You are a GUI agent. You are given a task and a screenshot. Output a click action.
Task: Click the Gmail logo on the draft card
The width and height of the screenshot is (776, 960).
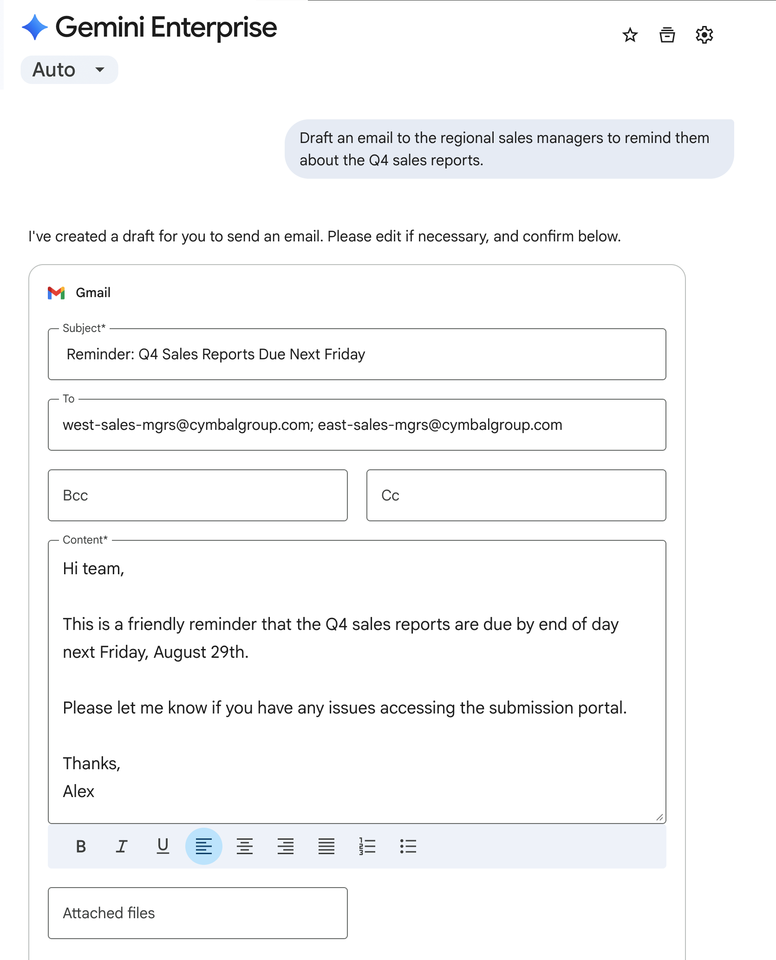(55, 292)
